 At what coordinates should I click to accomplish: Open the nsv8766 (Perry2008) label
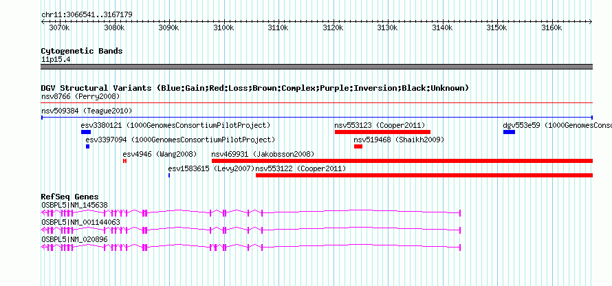coord(80,96)
